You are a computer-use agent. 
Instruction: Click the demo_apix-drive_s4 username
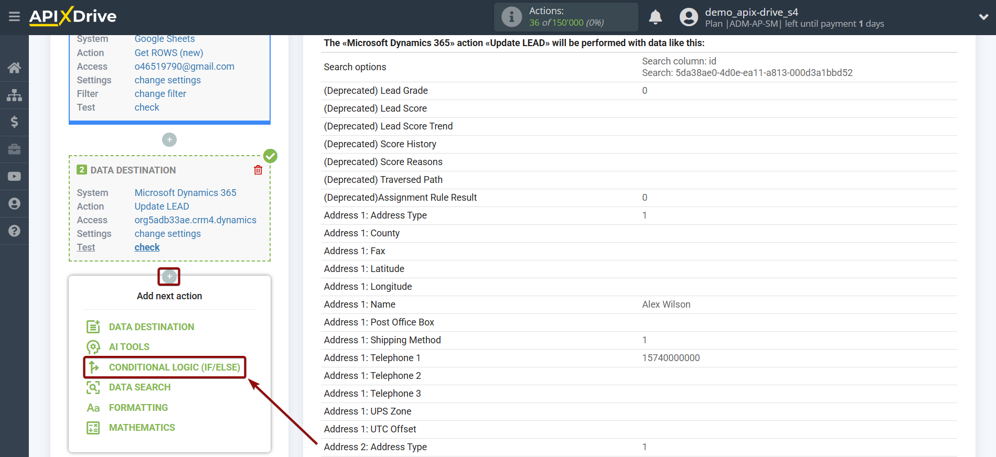click(752, 12)
